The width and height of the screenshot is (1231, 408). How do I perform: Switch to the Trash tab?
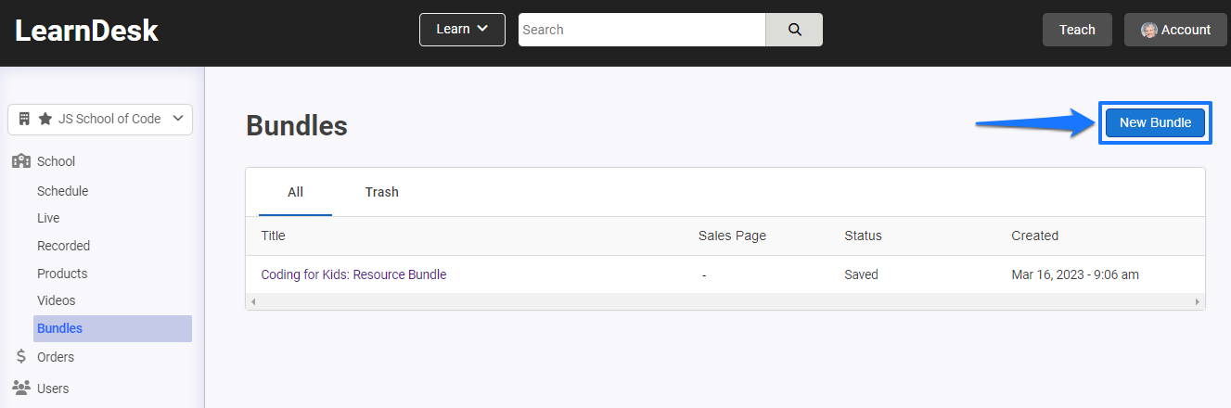click(x=381, y=192)
